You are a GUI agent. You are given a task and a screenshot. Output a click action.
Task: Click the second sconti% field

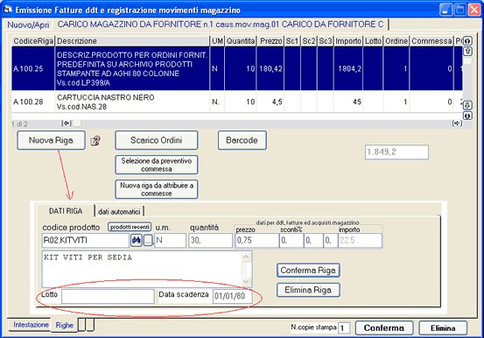313,241
